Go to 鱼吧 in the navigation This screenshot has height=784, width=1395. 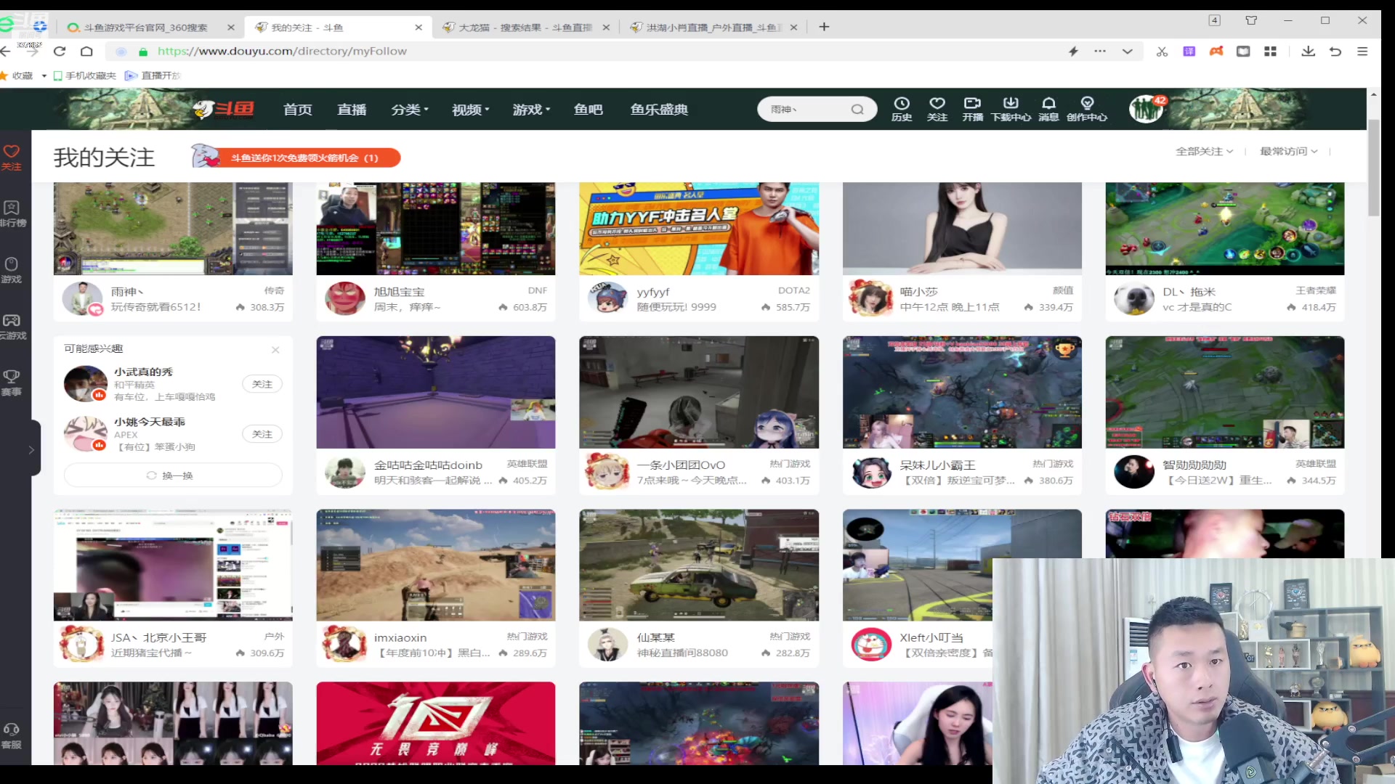click(589, 110)
